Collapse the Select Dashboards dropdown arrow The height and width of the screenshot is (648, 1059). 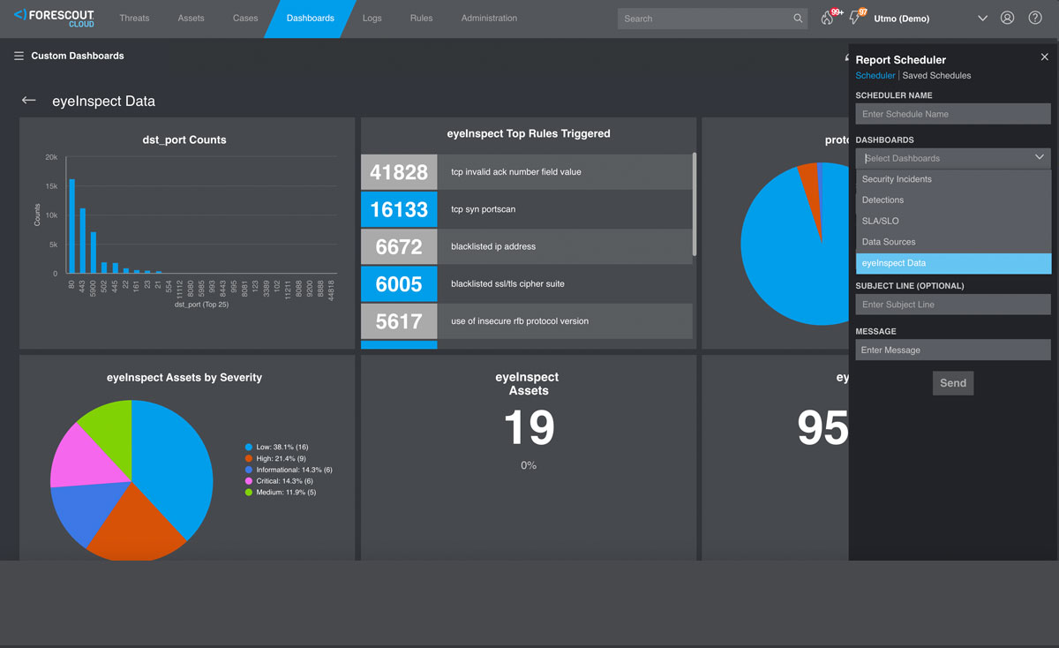click(1040, 158)
